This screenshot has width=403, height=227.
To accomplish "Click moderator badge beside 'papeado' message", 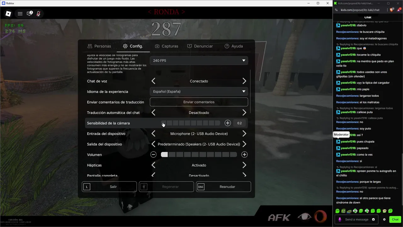I will 338,148.
